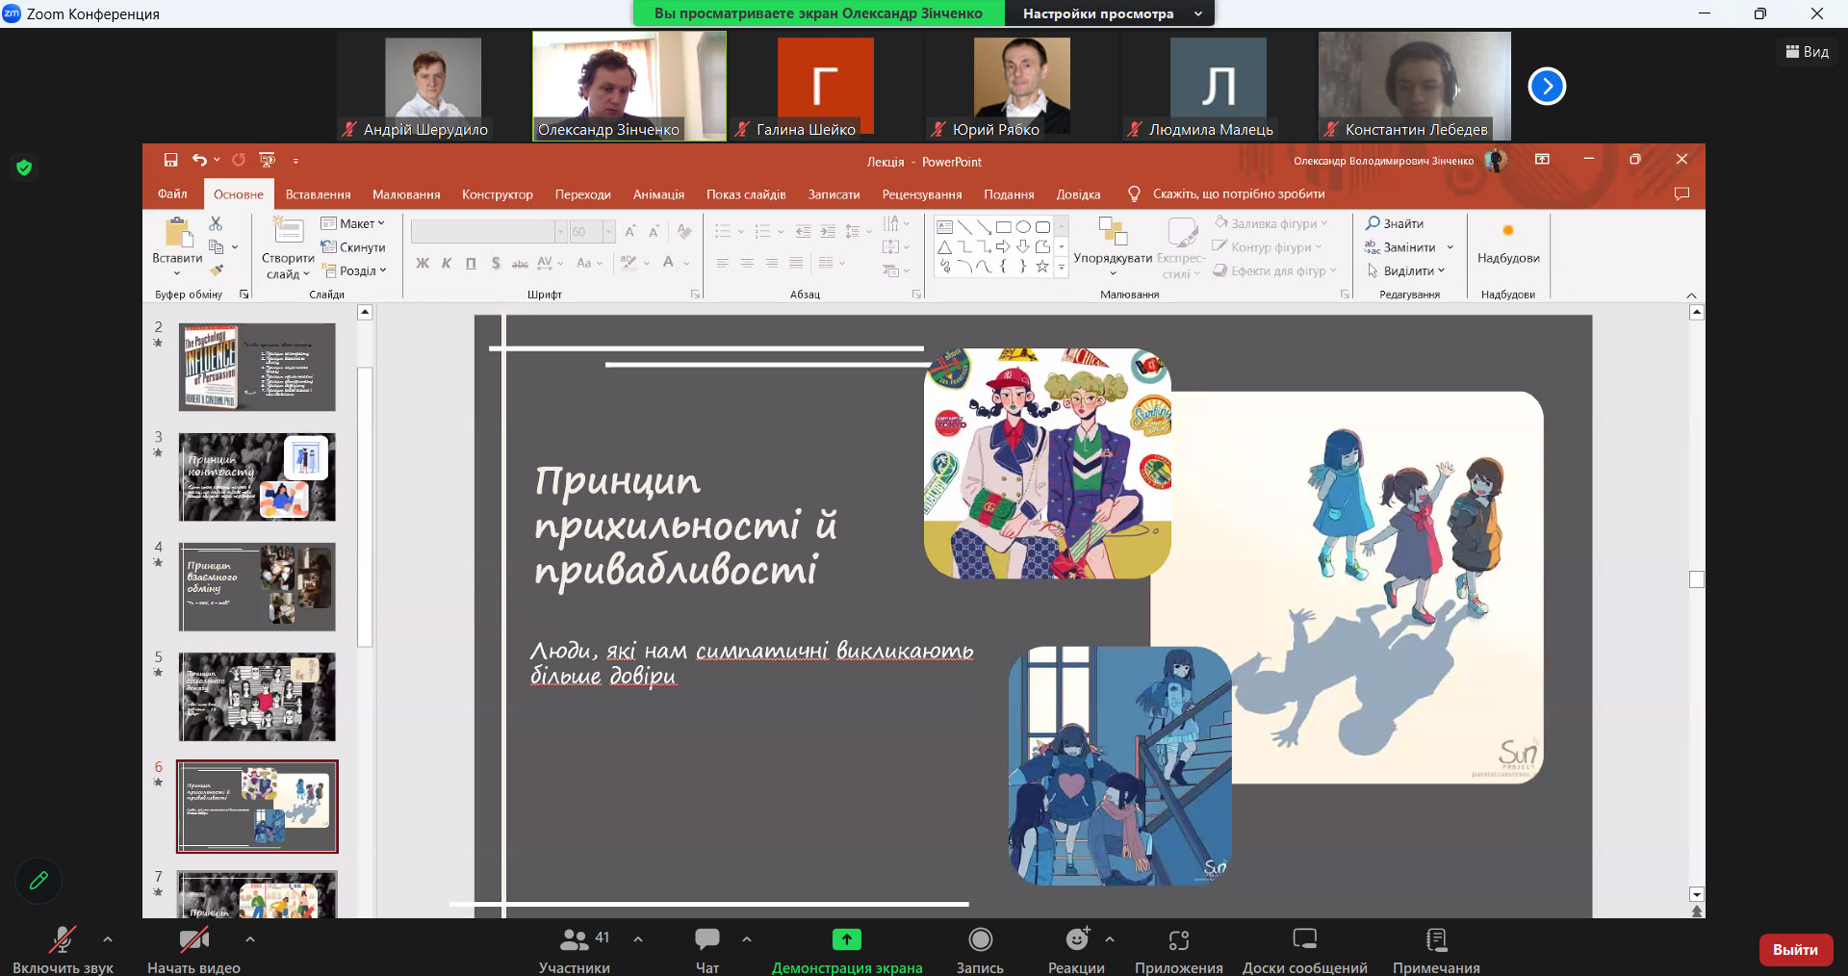Select slide 3 thumbnail Принцип контрасту

(x=257, y=476)
